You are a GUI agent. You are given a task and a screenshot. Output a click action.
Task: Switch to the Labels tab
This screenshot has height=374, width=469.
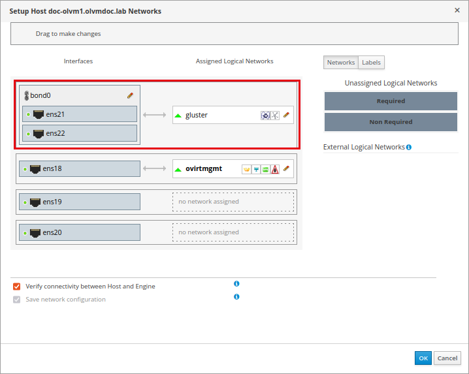[x=371, y=63]
